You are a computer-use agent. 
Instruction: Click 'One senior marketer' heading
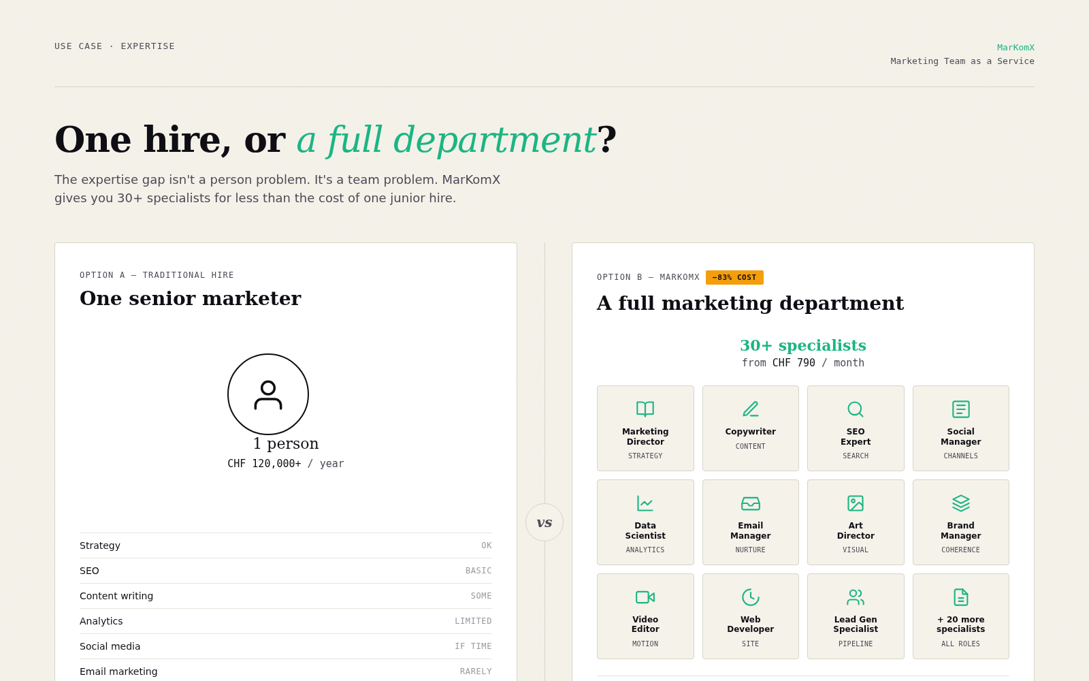pyautogui.click(x=191, y=298)
